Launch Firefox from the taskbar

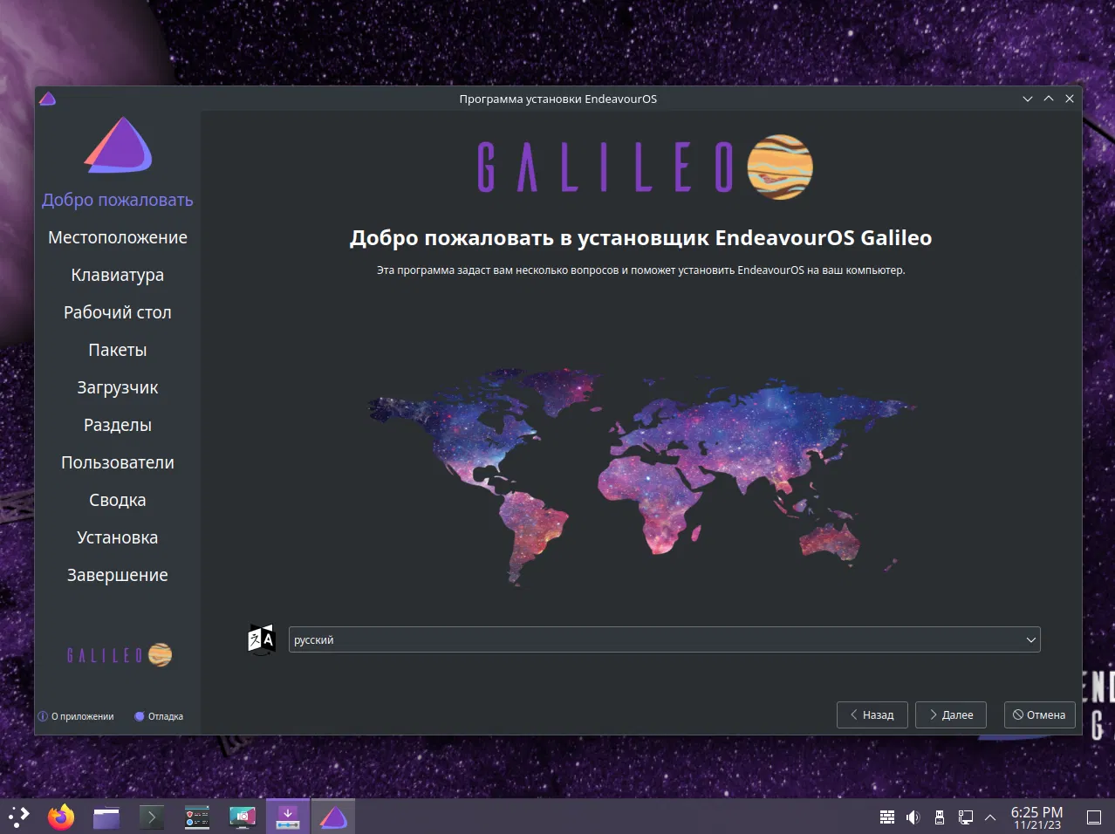coord(61,817)
